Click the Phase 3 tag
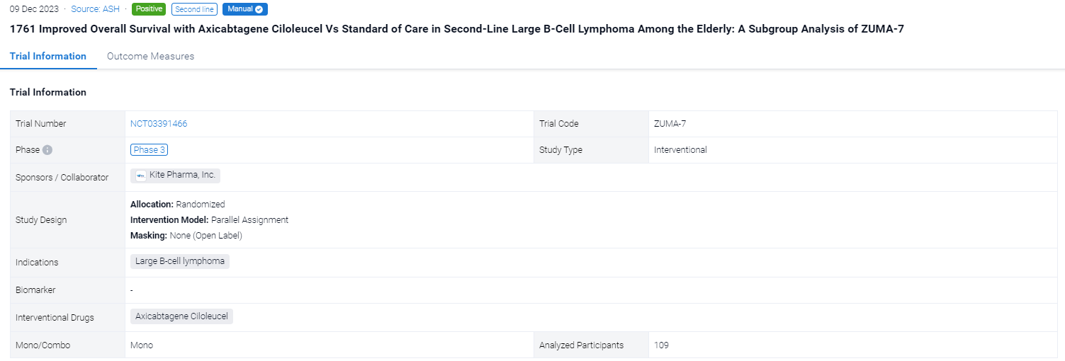This screenshot has width=1065, height=361. click(149, 149)
